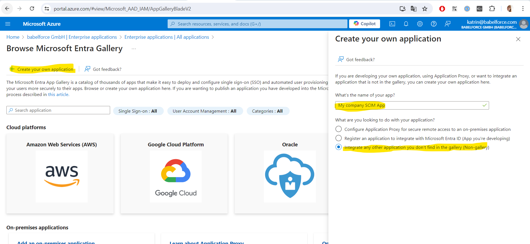Click the Cloud platforms section heading
The height and width of the screenshot is (244, 530).
[x=26, y=127]
